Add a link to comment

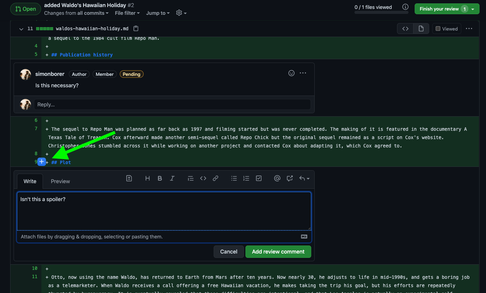(x=216, y=178)
